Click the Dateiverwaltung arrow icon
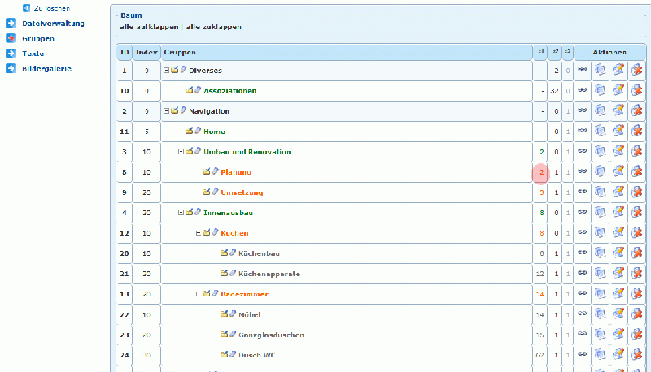This screenshot has height=372, width=651. coord(11,24)
